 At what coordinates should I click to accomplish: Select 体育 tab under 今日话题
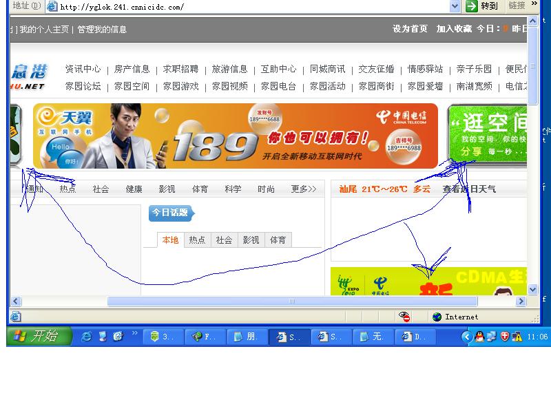[278, 240]
